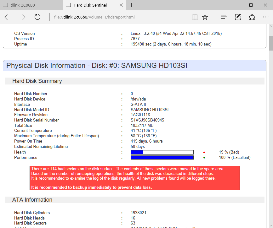Click the 58 °C maximum temperature value

(144, 136)
